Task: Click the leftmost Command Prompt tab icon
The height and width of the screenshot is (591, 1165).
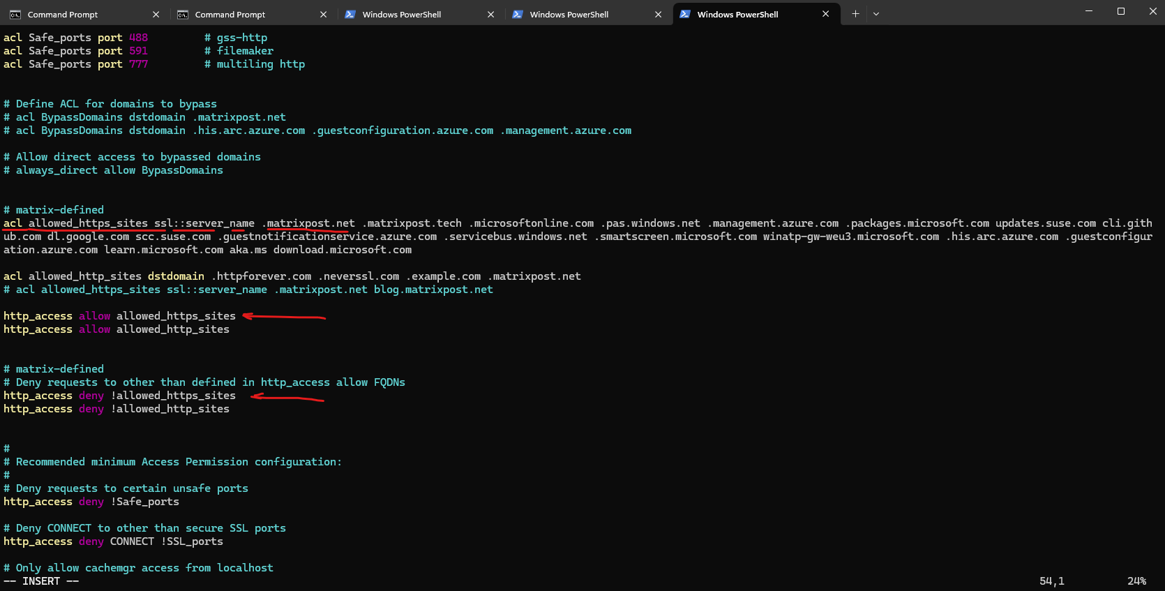Action: [15, 14]
